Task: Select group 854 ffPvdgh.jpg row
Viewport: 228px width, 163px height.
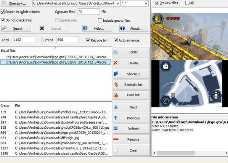Action: (x=56, y=138)
